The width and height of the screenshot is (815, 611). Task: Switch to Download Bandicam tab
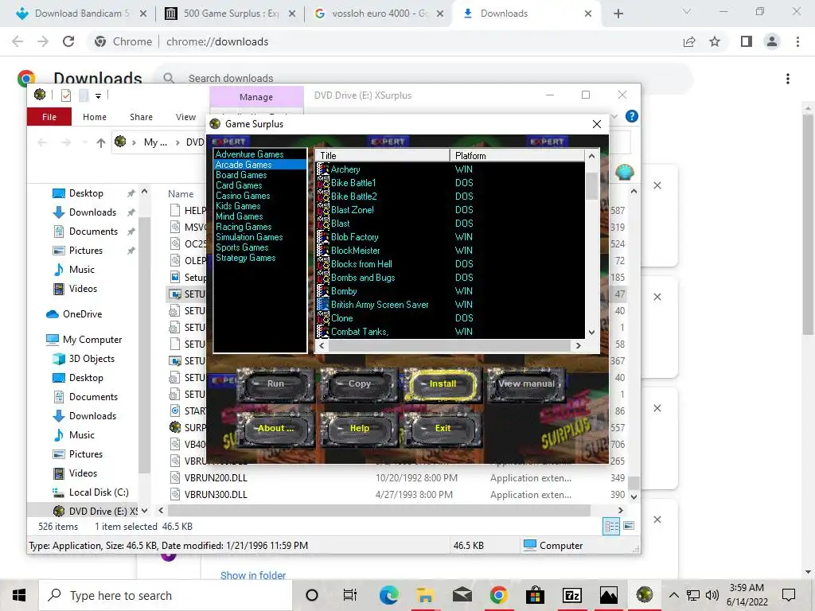click(x=81, y=14)
